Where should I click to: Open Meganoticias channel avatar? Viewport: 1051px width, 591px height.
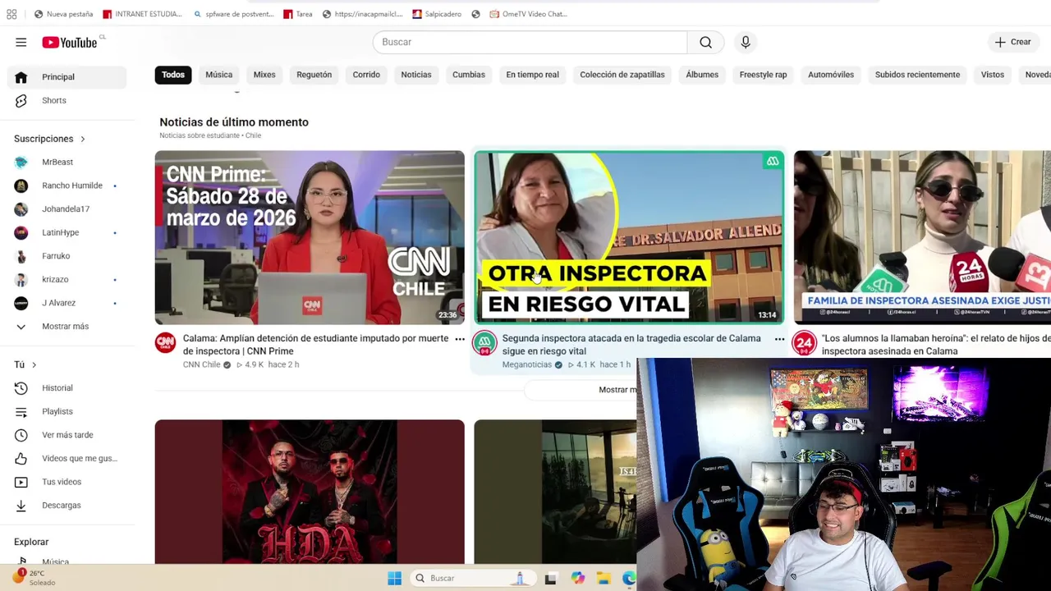[x=484, y=343]
